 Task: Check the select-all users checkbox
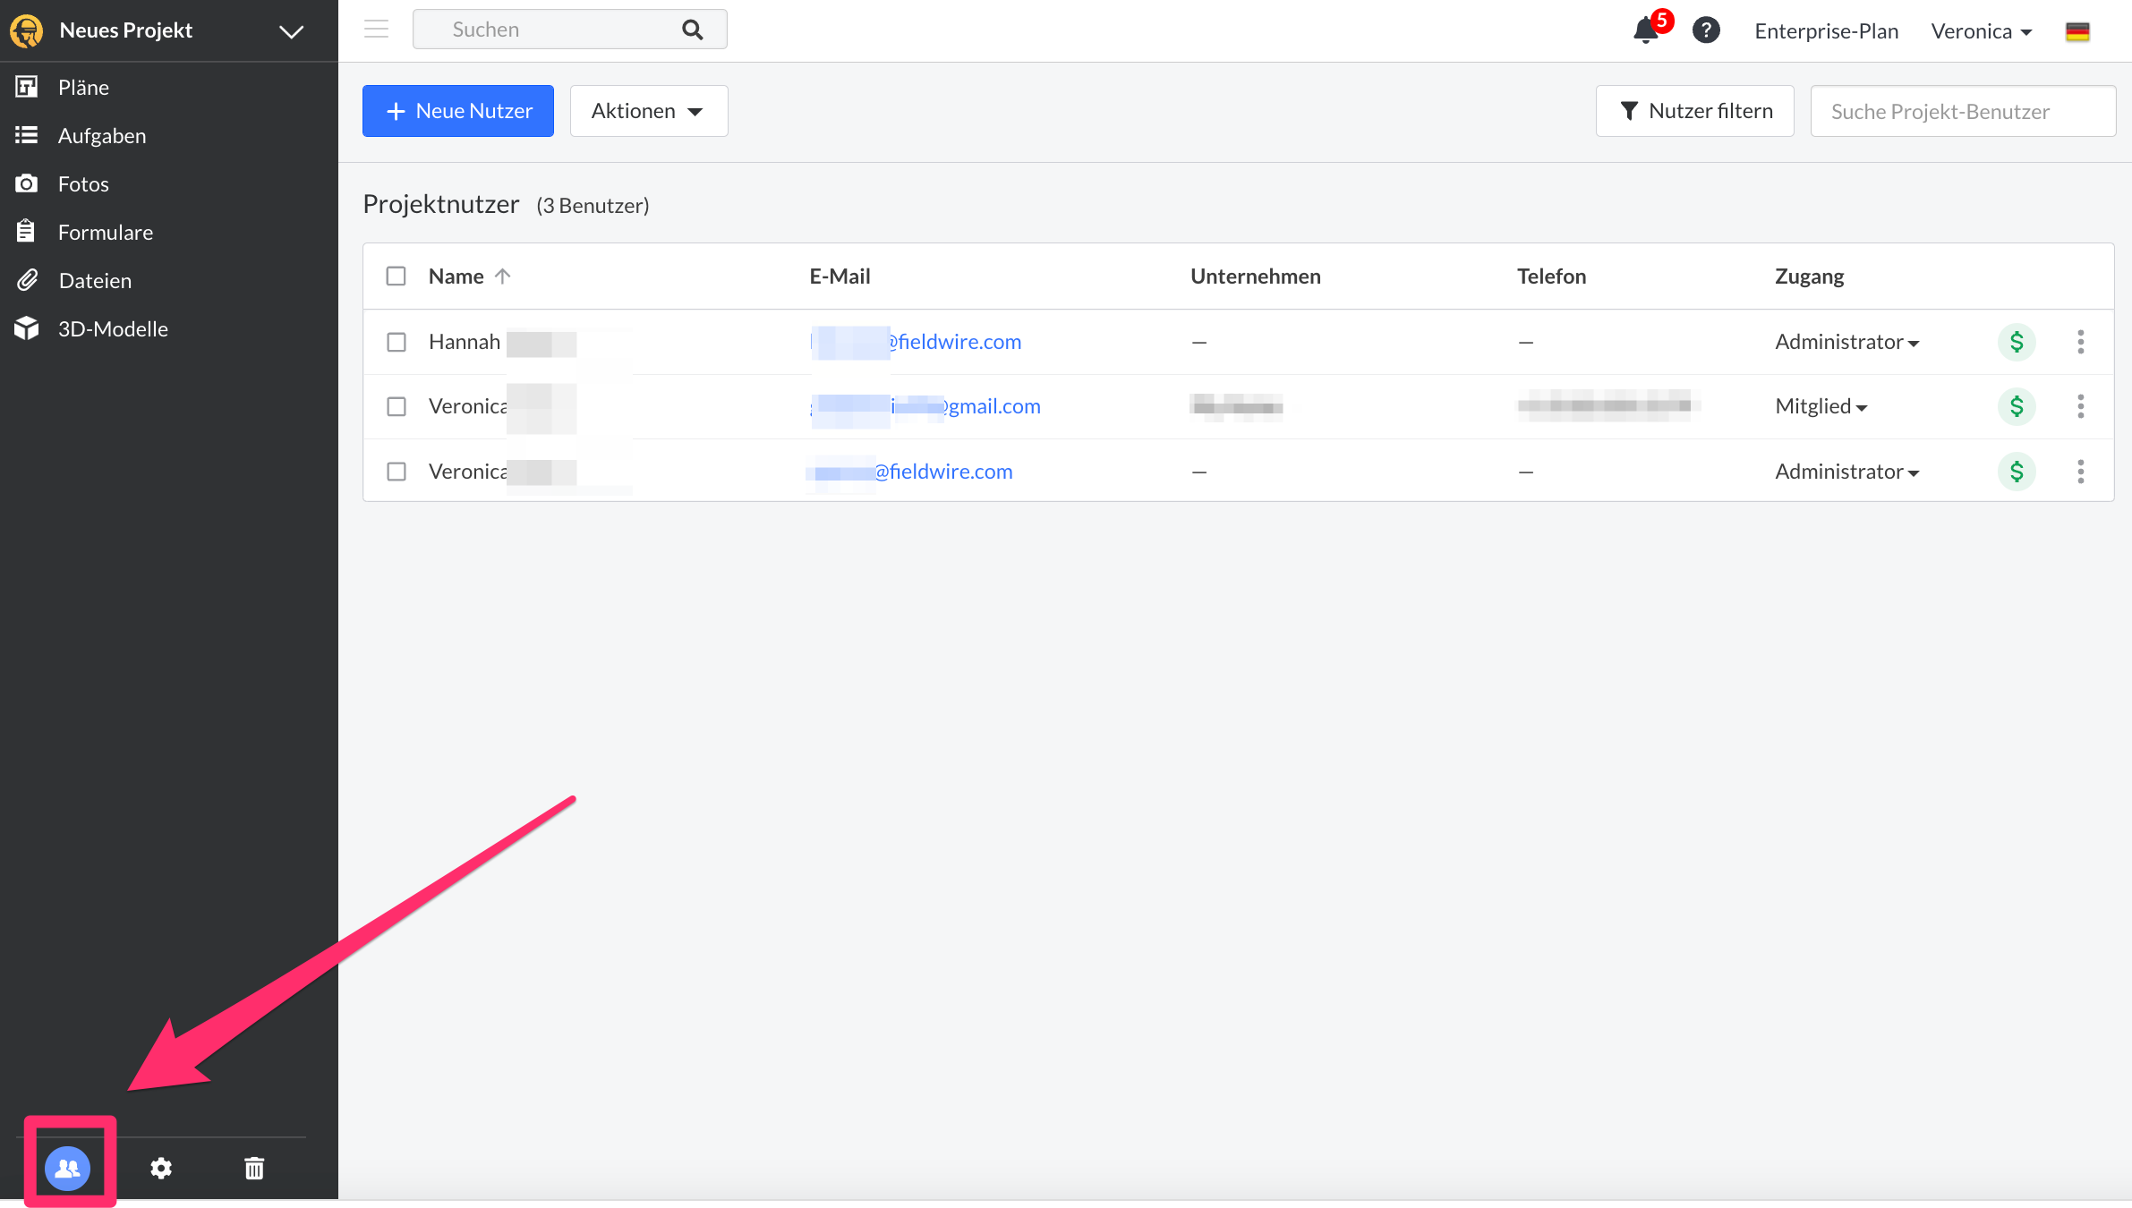click(x=396, y=276)
